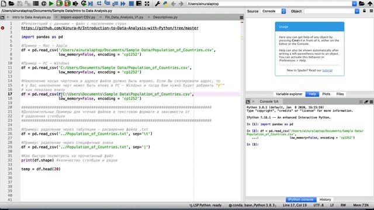
Task: Browse for a working directory folder icon
Action: click(362, 3)
